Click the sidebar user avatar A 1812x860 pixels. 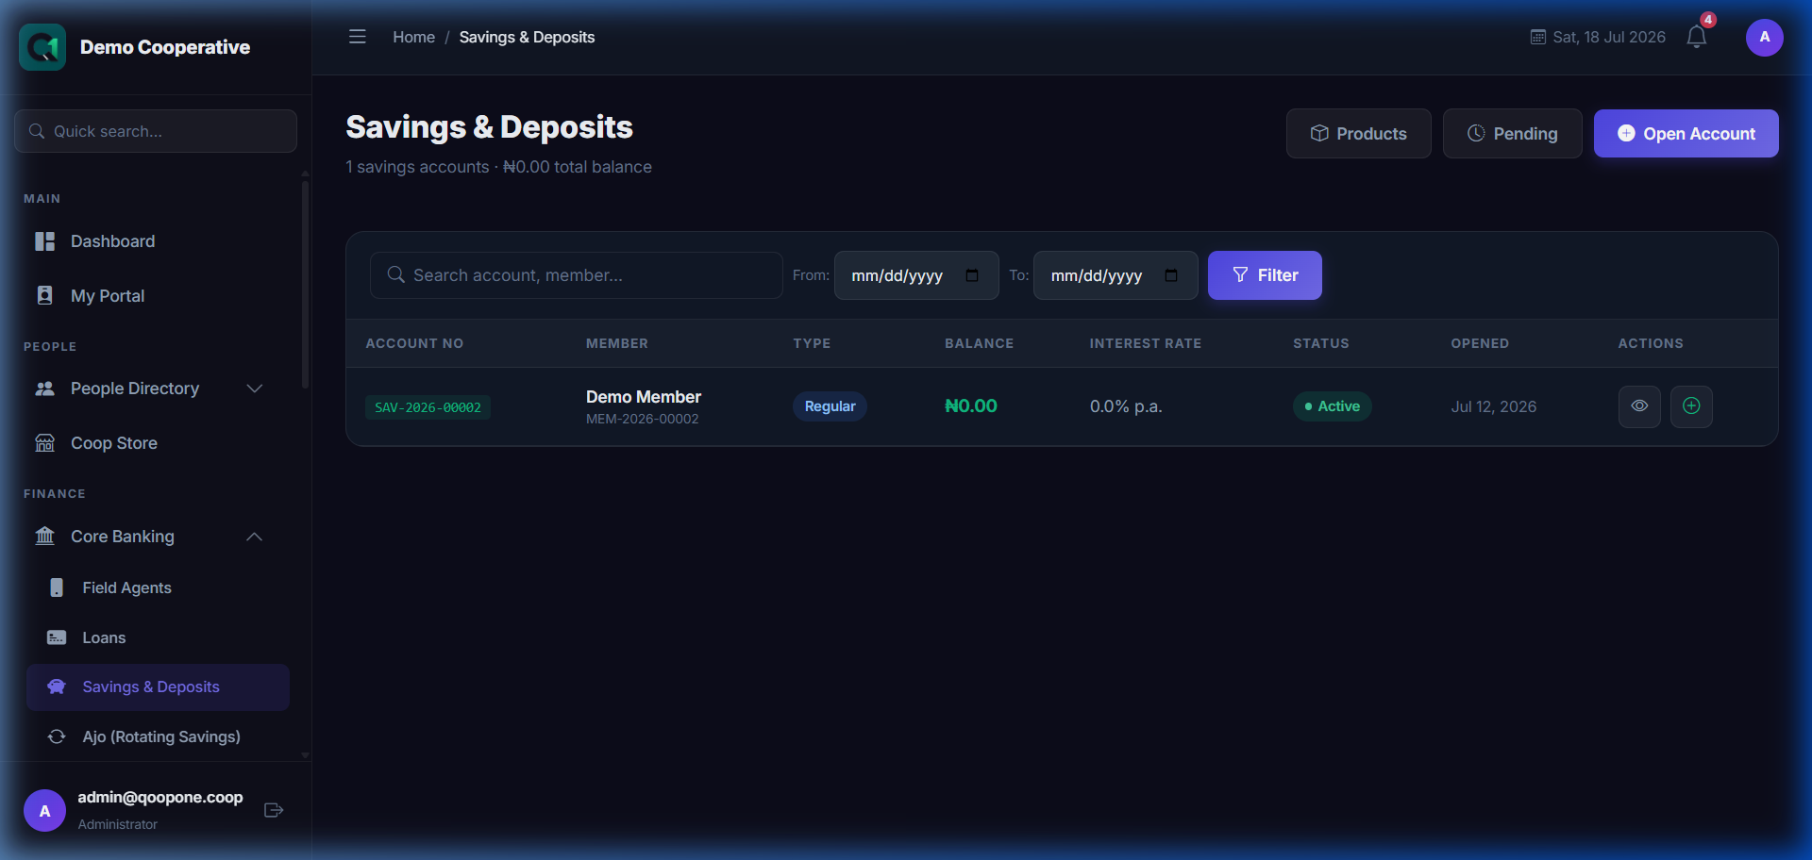point(44,810)
